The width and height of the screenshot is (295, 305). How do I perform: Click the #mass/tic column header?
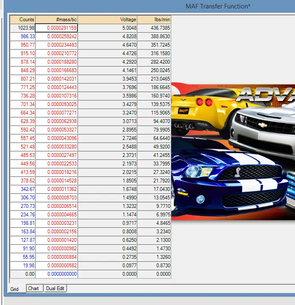point(56,20)
